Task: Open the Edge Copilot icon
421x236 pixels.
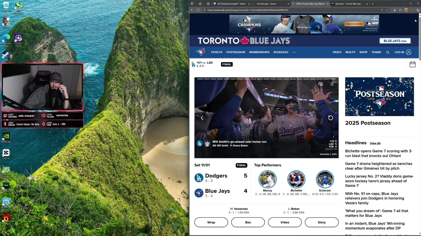Action: tap(418, 10)
